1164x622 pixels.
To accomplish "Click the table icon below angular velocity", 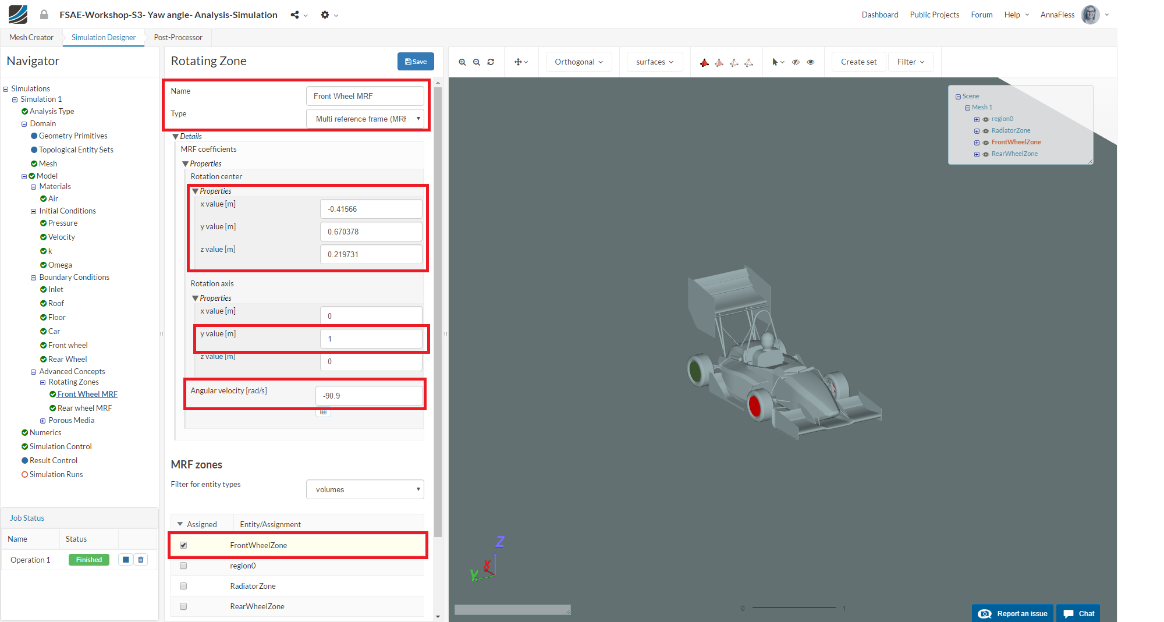I will pyautogui.click(x=323, y=412).
